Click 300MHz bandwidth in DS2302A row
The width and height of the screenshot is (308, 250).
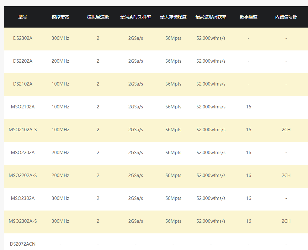[x=60, y=38]
